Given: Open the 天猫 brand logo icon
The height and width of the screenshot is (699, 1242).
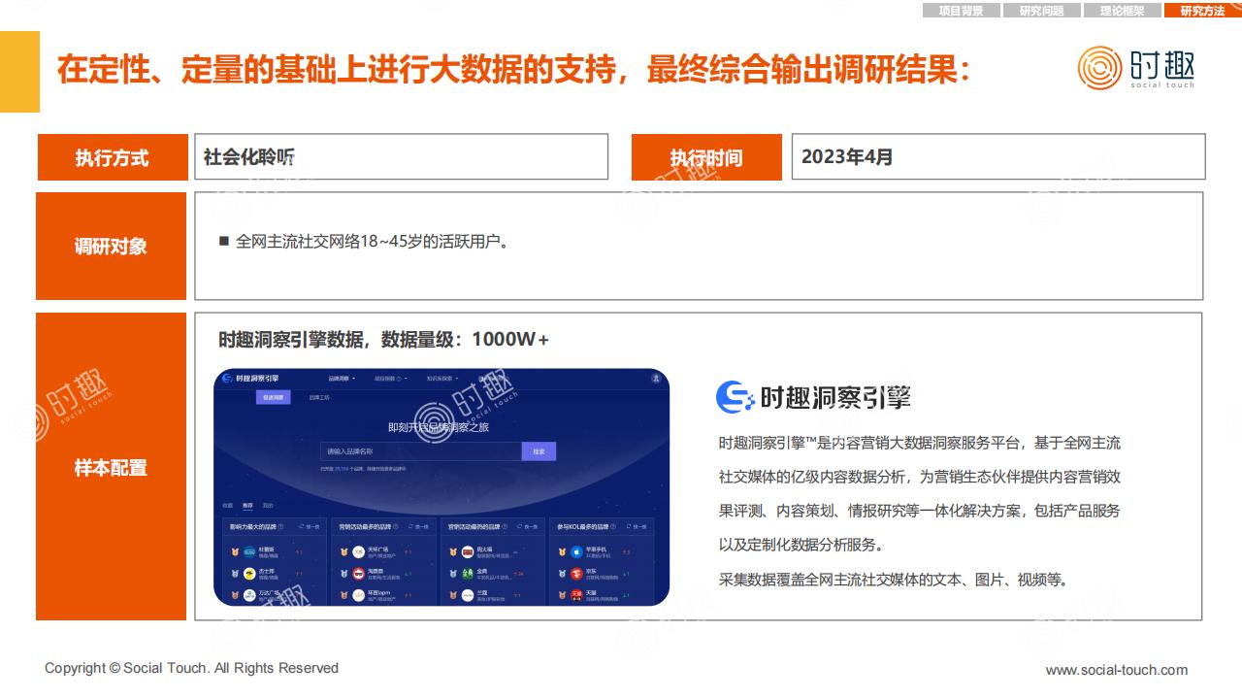Looking at the screenshot, I should pyautogui.click(x=576, y=595).
